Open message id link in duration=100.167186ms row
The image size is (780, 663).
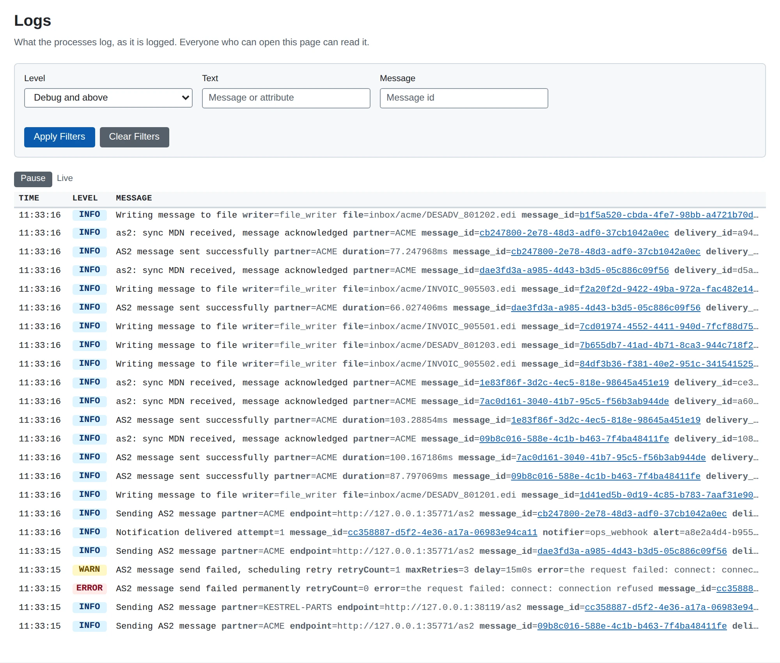click(x=611, y=457)
